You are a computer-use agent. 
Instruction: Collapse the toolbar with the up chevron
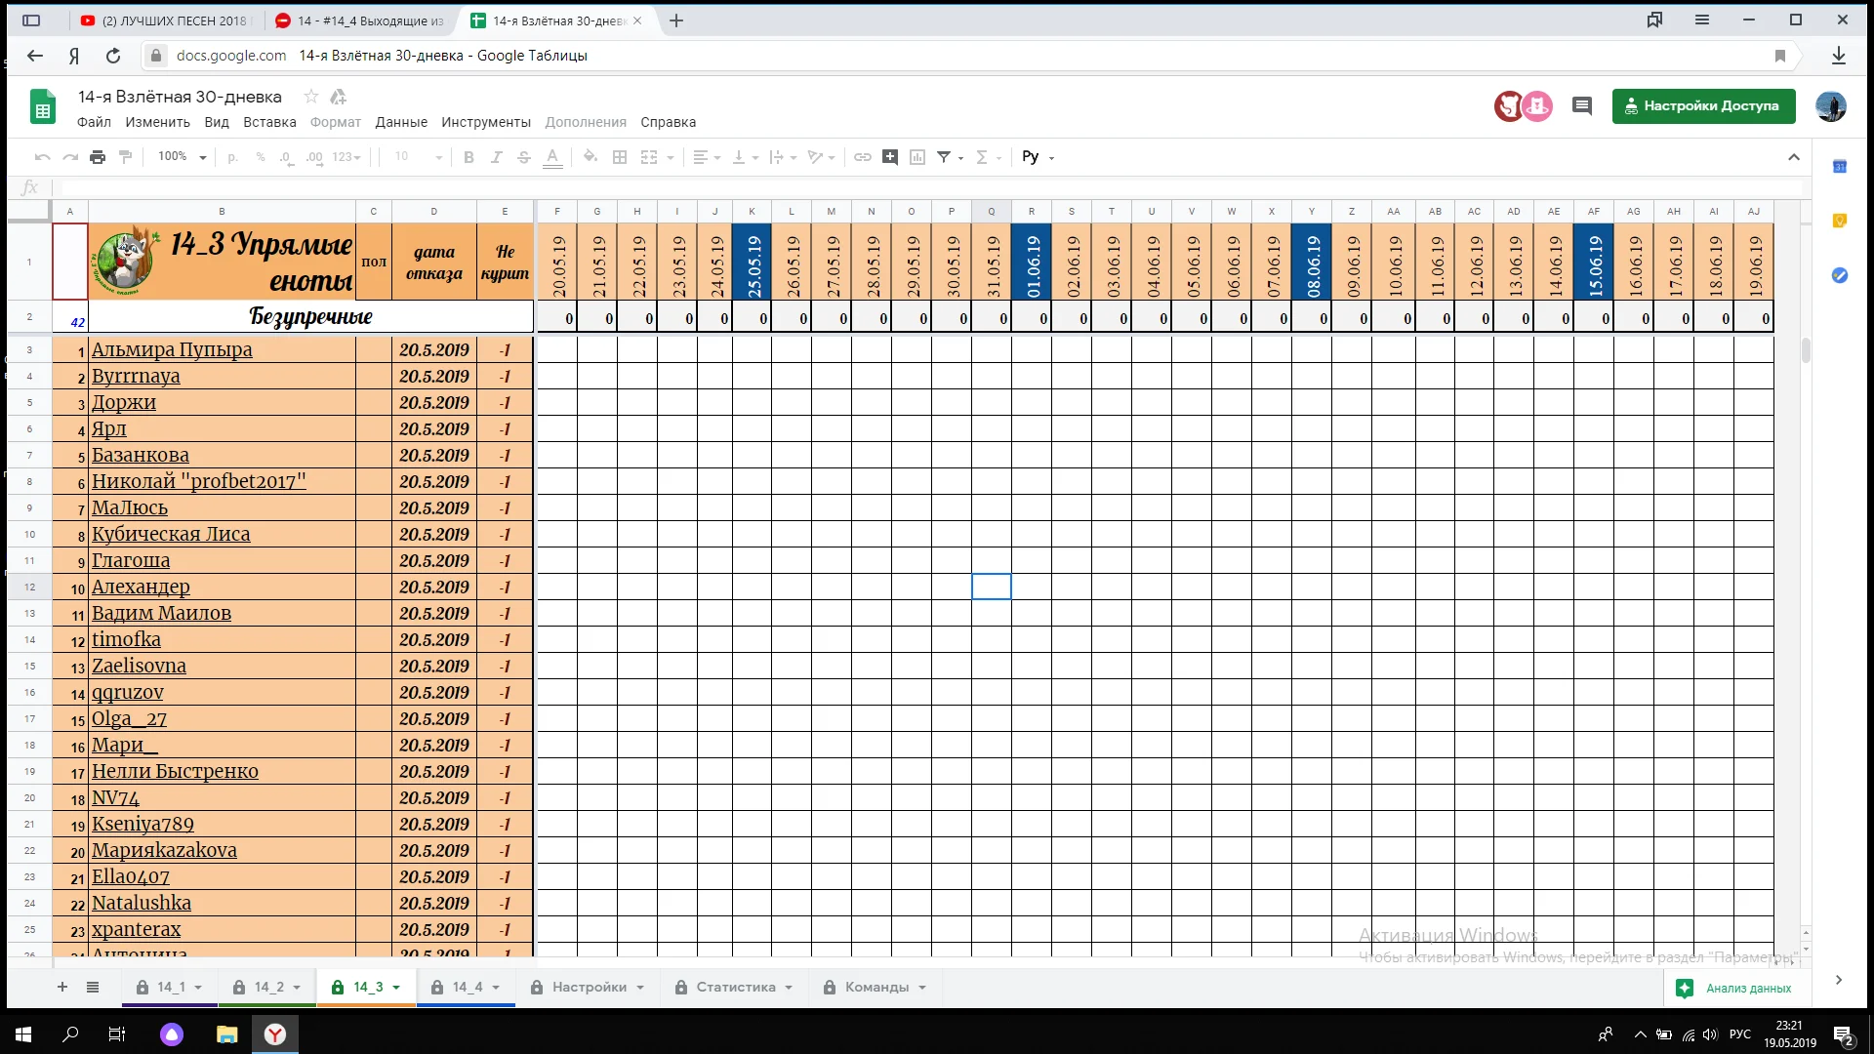click(1794, 157)
